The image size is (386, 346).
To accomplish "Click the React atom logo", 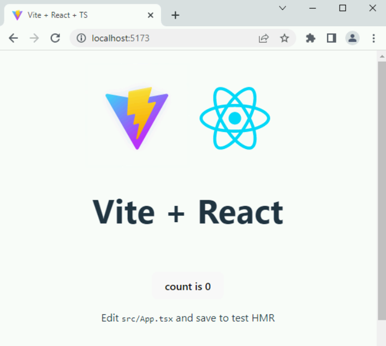I will 235,118.
